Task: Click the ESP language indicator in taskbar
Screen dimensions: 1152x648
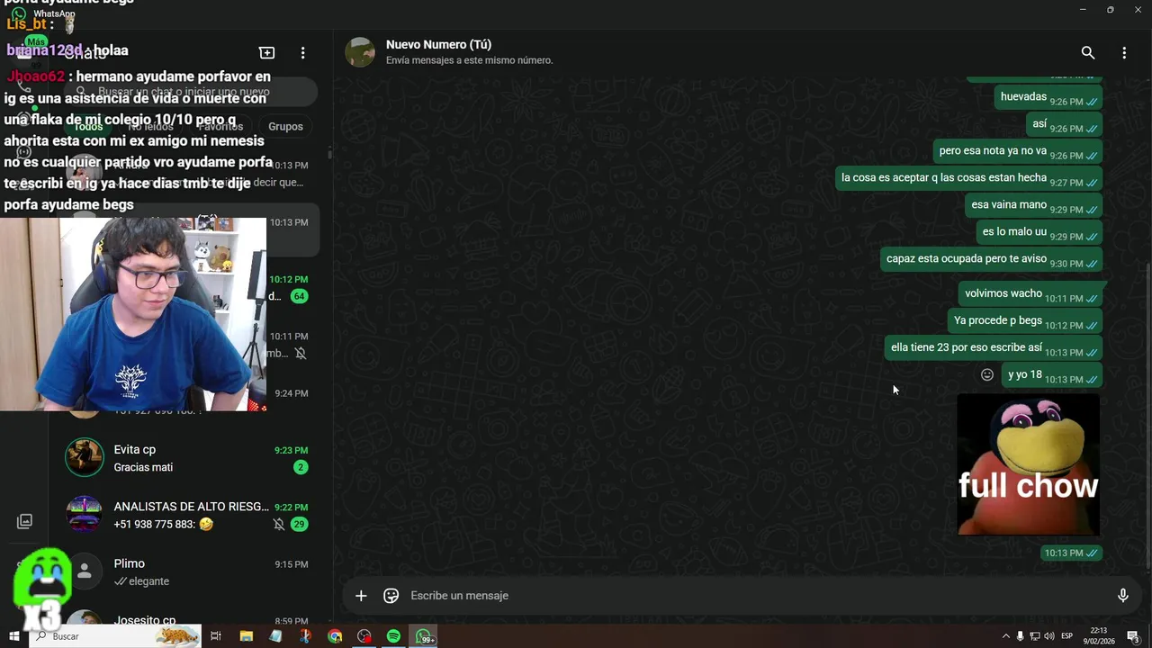Action: click(x=1066, y=636)
